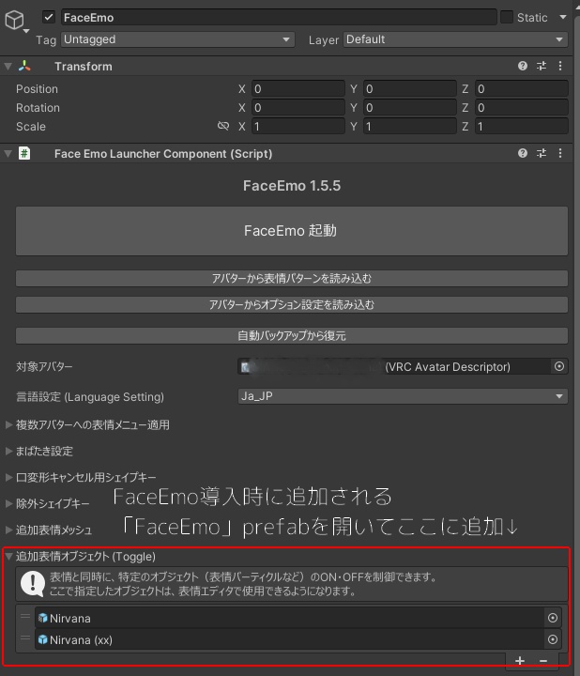The height and width of the screenshot is (676, 580).
Task: Click the Position Y field
Action: (410, 89)
